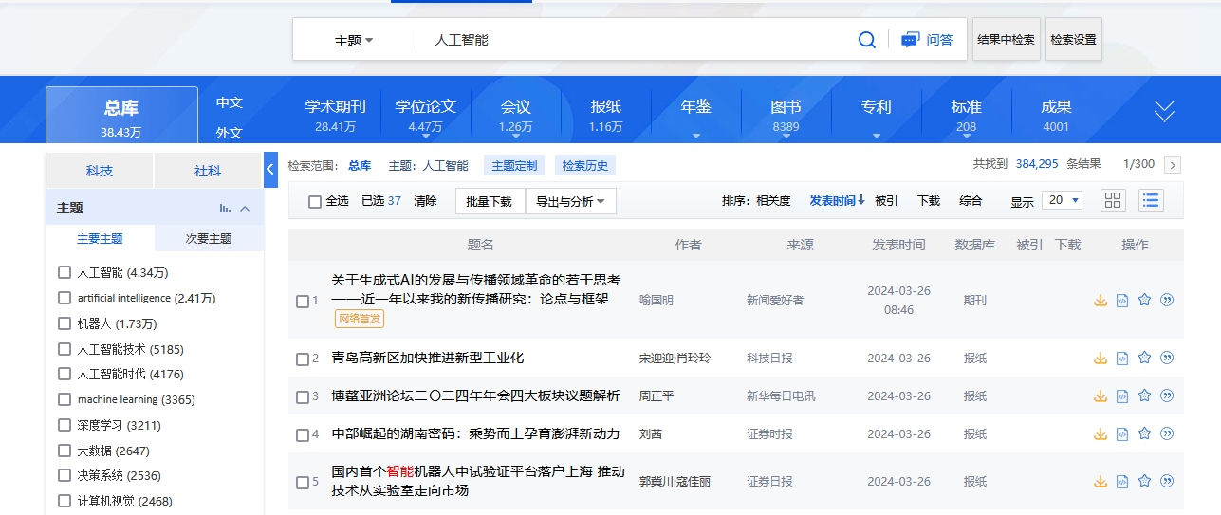1221x515 pixels.
Task: Click the magnifier search icon
Action: 866,40
